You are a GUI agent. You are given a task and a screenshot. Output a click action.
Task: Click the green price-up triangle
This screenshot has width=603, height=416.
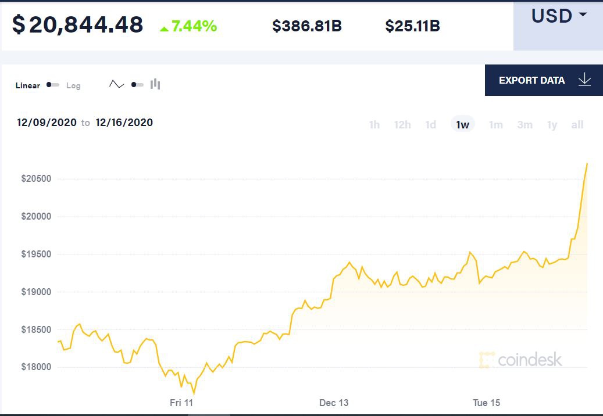pyautogui.click(x=164, y=28)
